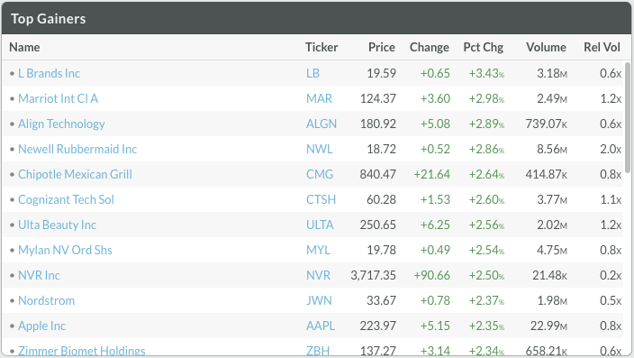Open Newell Rubbermaid Inc company link

pos(77,149)
